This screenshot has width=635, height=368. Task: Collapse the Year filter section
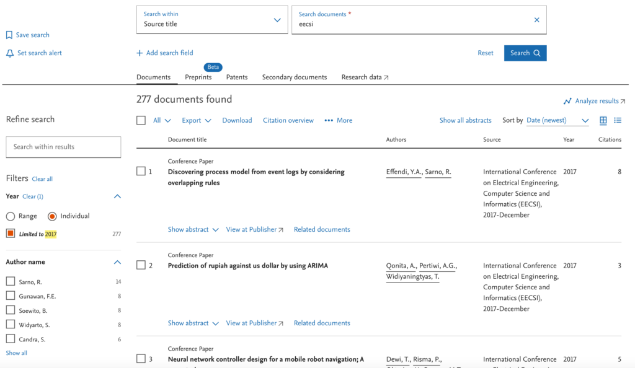[117, 196]
